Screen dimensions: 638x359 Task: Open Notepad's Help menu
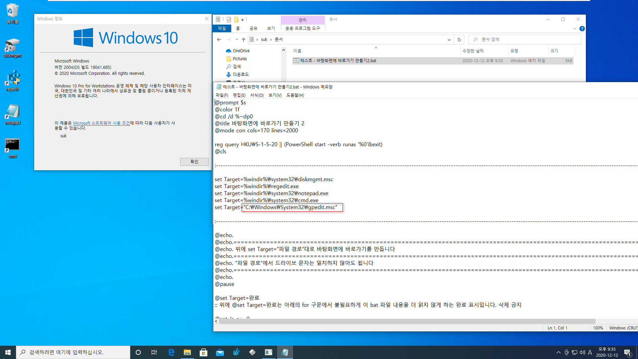pos(295,95)
